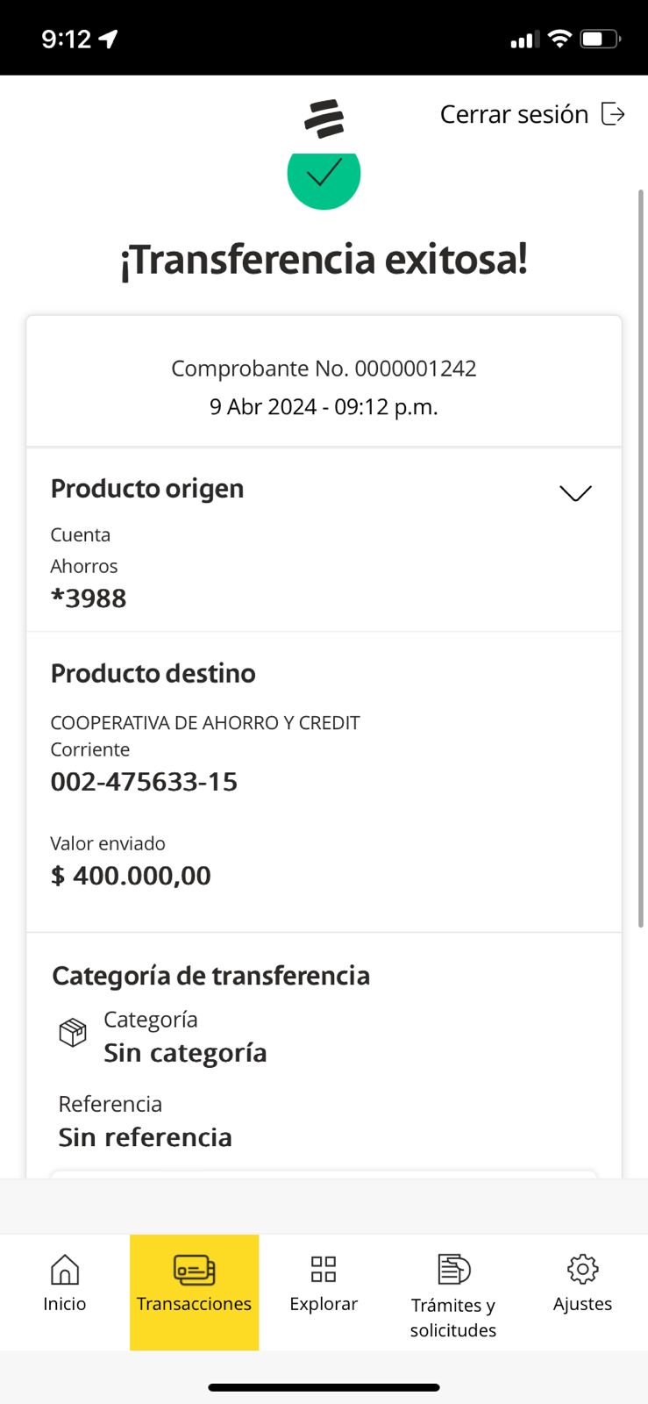Tap the Ajustes gear icon
Viewport: 648px width, 1404px height.
pos(582,1269)
